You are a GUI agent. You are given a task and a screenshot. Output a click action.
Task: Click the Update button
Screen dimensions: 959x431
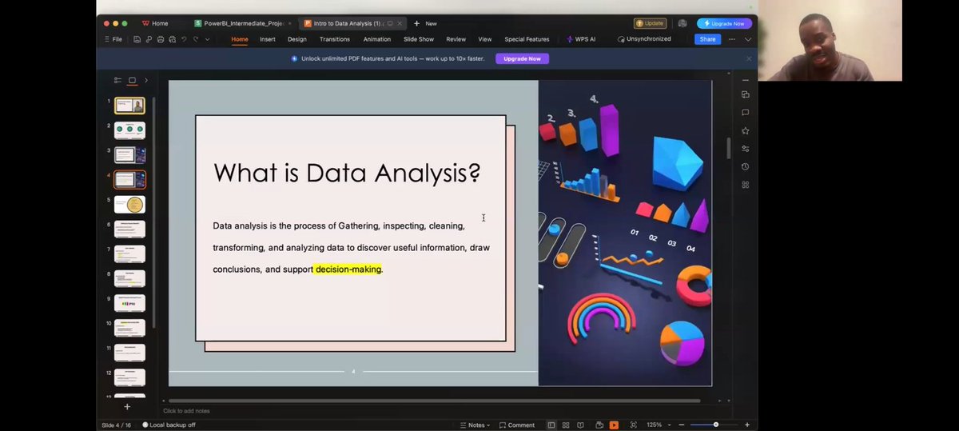[650, 23]
